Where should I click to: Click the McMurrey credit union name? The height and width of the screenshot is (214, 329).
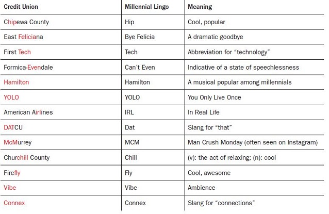pyautogui.click(x=18, y=143)
